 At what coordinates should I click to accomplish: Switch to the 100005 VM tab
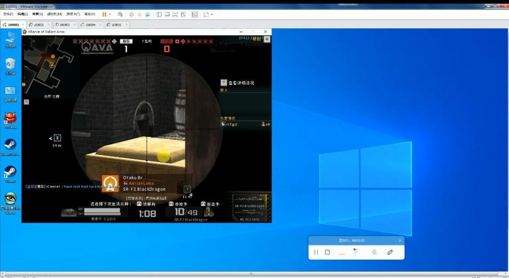click(x=116, y=25)
